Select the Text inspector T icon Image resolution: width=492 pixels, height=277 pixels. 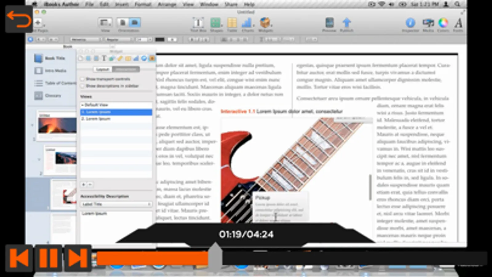(x=104, y=58)
